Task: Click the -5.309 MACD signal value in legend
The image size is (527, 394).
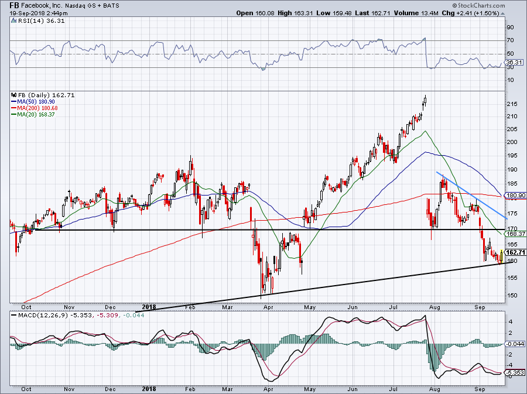Action: pos(108,316)
